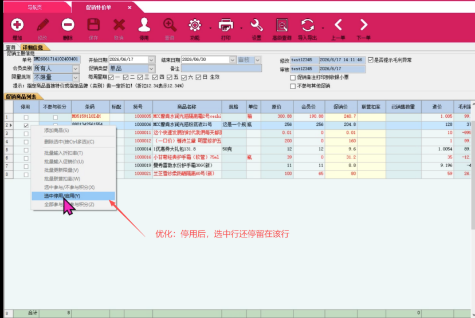Choose 选中参与/不参与积分(X) menu entry
475x318 pixels.
[x=73, y=188]
